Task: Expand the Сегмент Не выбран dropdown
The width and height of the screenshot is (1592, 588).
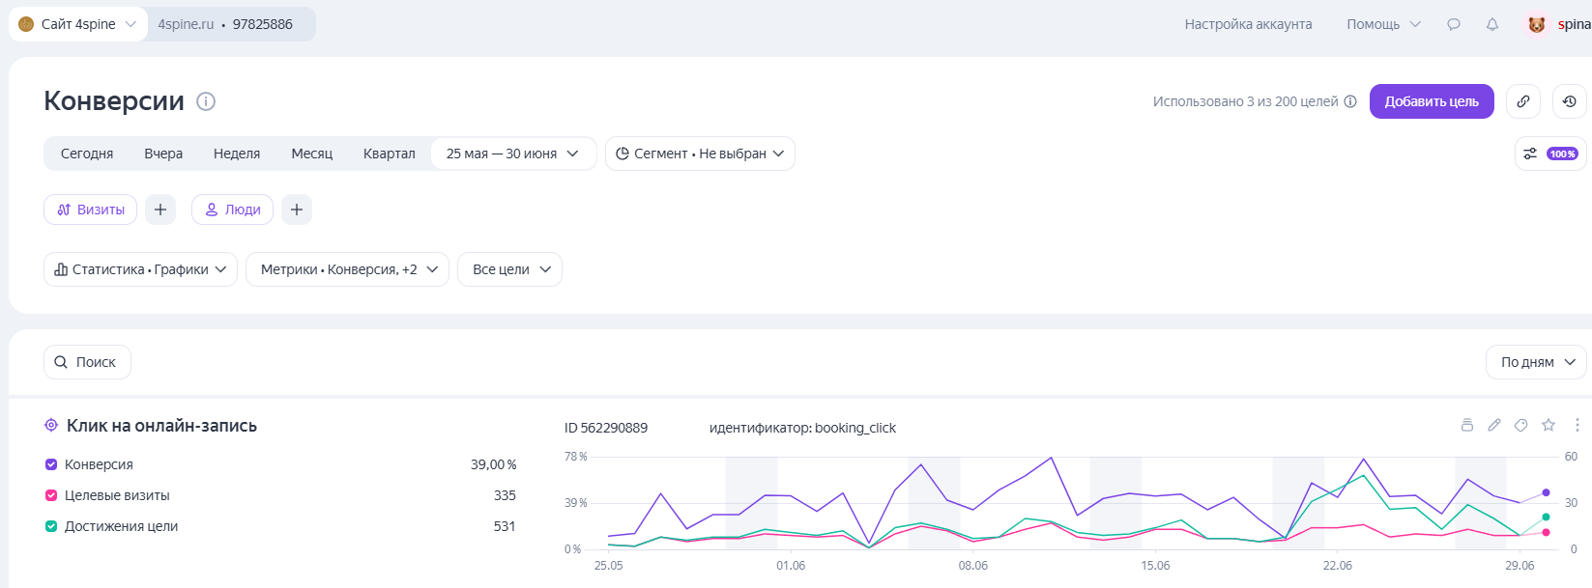Action: pos(700,154)
